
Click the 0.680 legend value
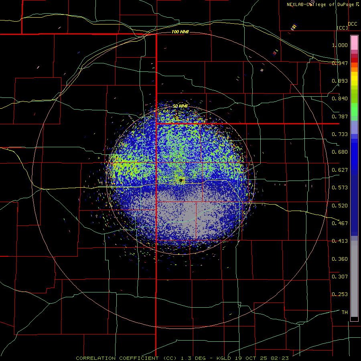(x=340, y=152)
